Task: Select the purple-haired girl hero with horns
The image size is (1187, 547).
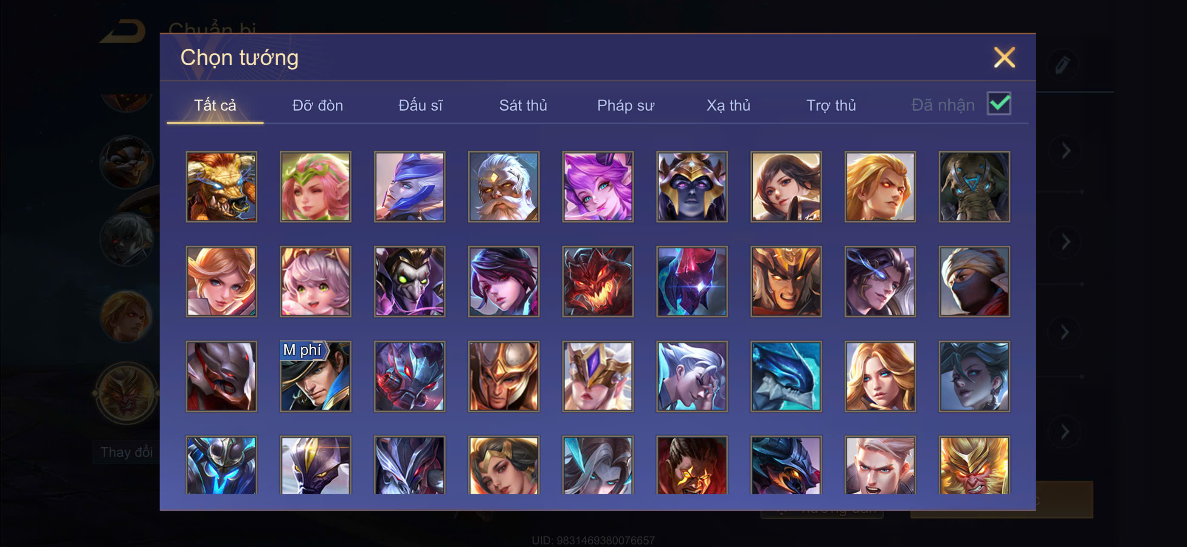Action: coord(598,187)
